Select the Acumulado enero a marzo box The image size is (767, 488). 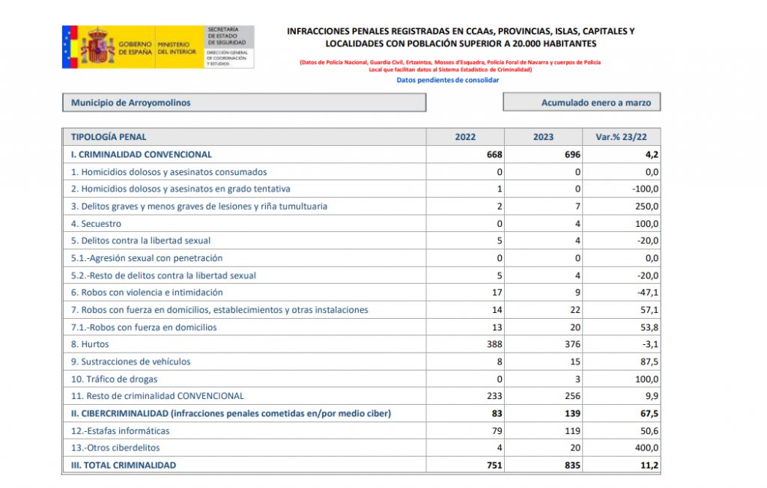coord(581,103)
